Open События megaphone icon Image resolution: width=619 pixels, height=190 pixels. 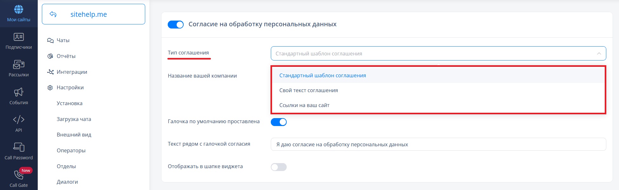point(19,92)
